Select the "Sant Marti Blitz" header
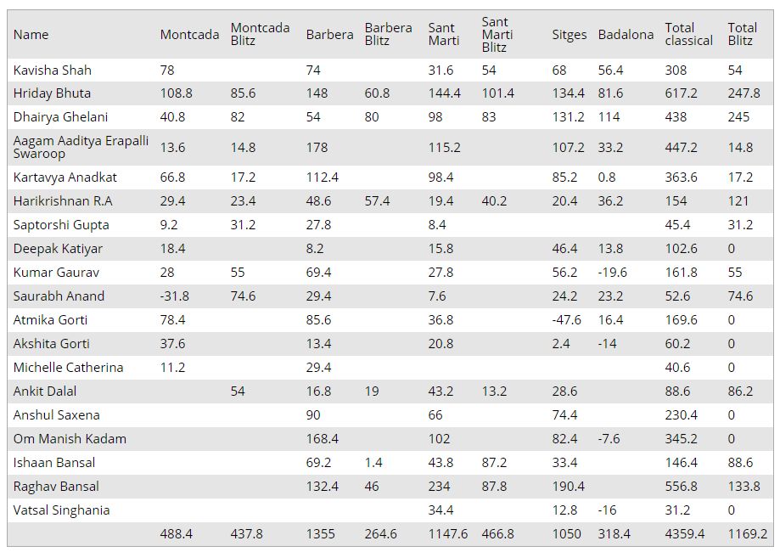The height and width of the screenshot is (552, 780). pos(497,34)
